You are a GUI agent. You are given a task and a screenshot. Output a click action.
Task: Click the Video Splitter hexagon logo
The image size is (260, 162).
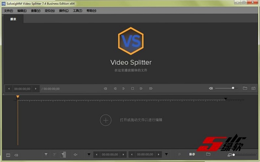tap(131, 41)
